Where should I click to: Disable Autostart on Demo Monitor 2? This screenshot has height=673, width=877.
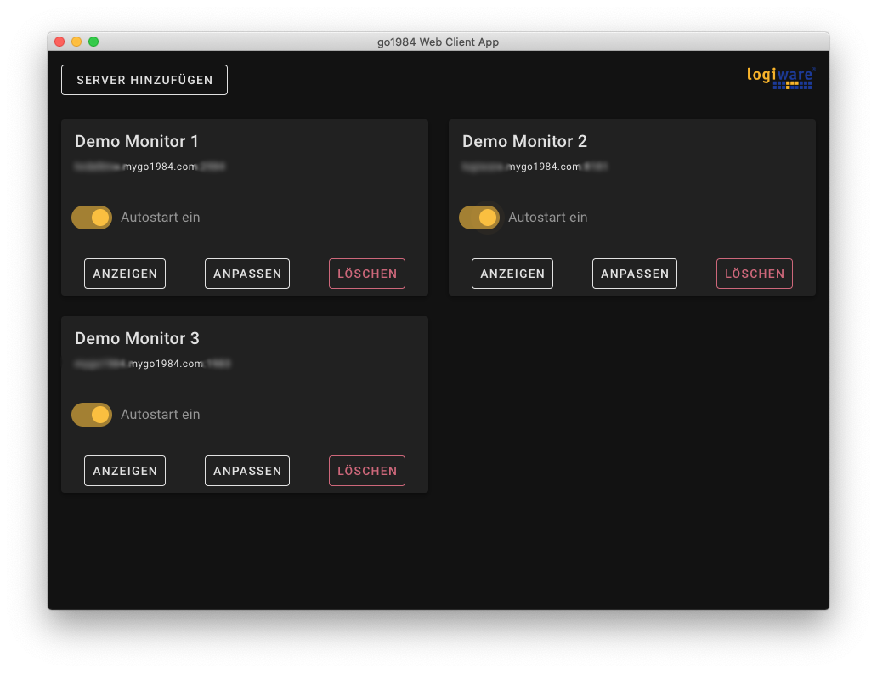tap(479, 218)
